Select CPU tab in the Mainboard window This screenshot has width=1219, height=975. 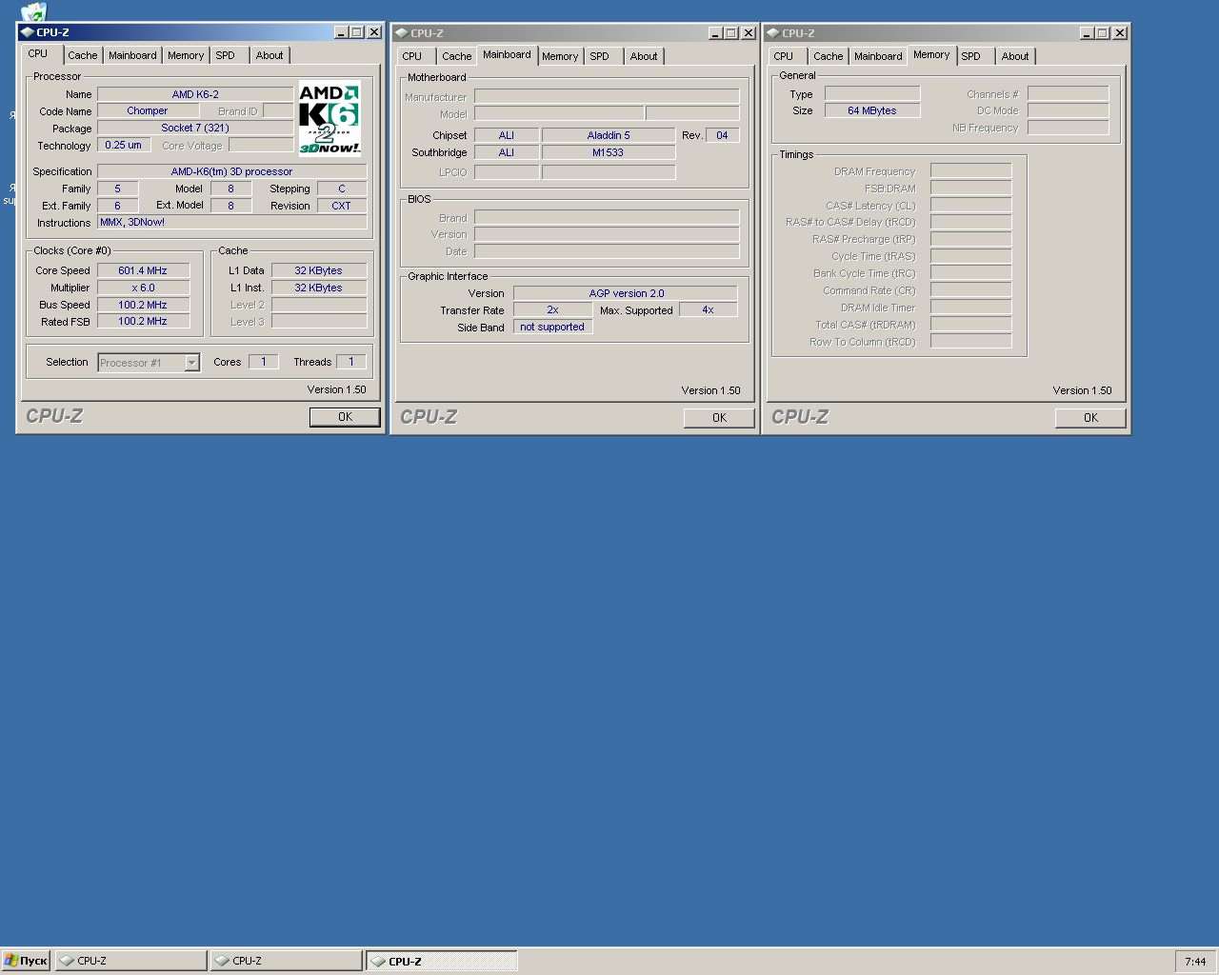coord(411,56)
